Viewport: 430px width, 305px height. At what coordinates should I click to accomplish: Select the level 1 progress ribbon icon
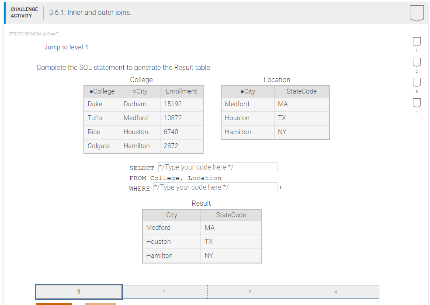[x=416, y=42]
